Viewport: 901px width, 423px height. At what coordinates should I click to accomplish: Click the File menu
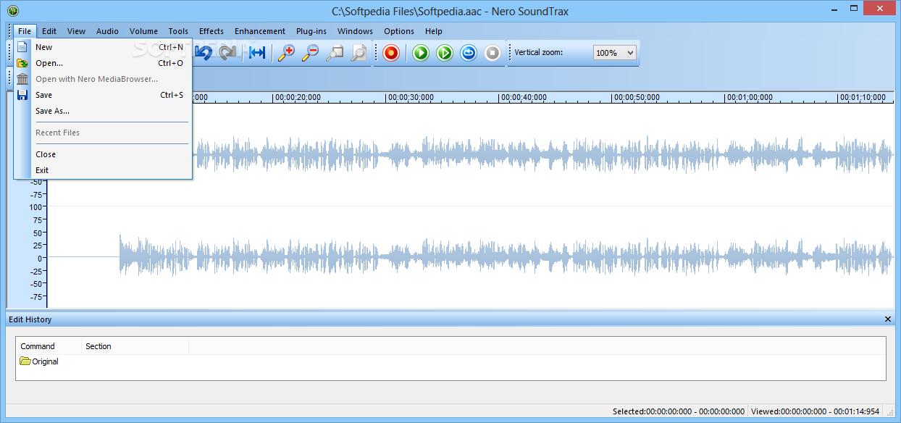[x=25, y=31]
